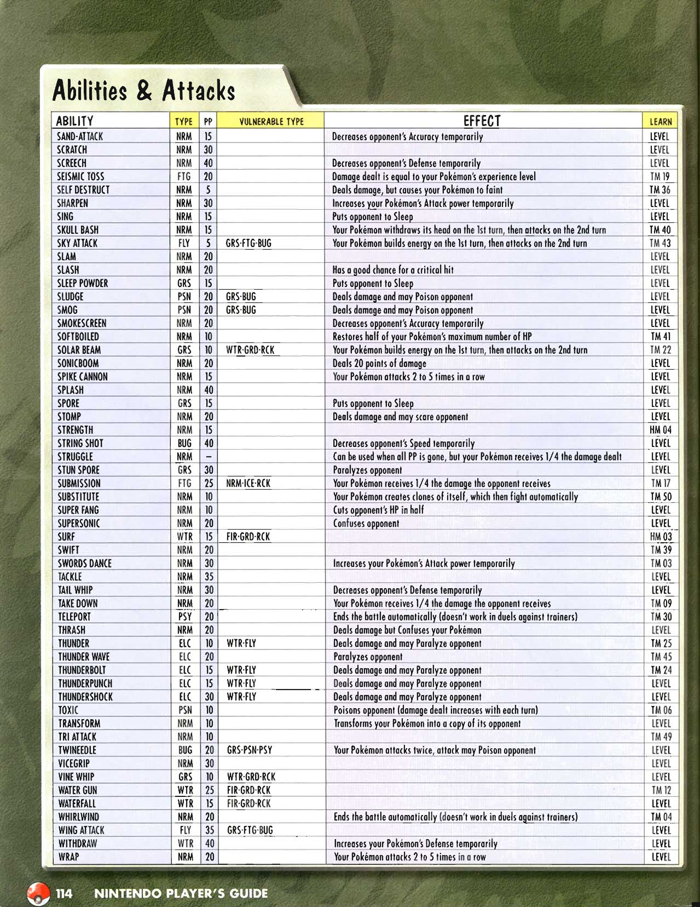Select the SEISMIC TOSS ability name

80,177
